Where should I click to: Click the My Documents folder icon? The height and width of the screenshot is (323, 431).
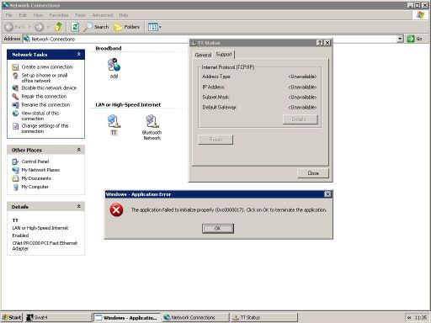click(x=15, y=178)
